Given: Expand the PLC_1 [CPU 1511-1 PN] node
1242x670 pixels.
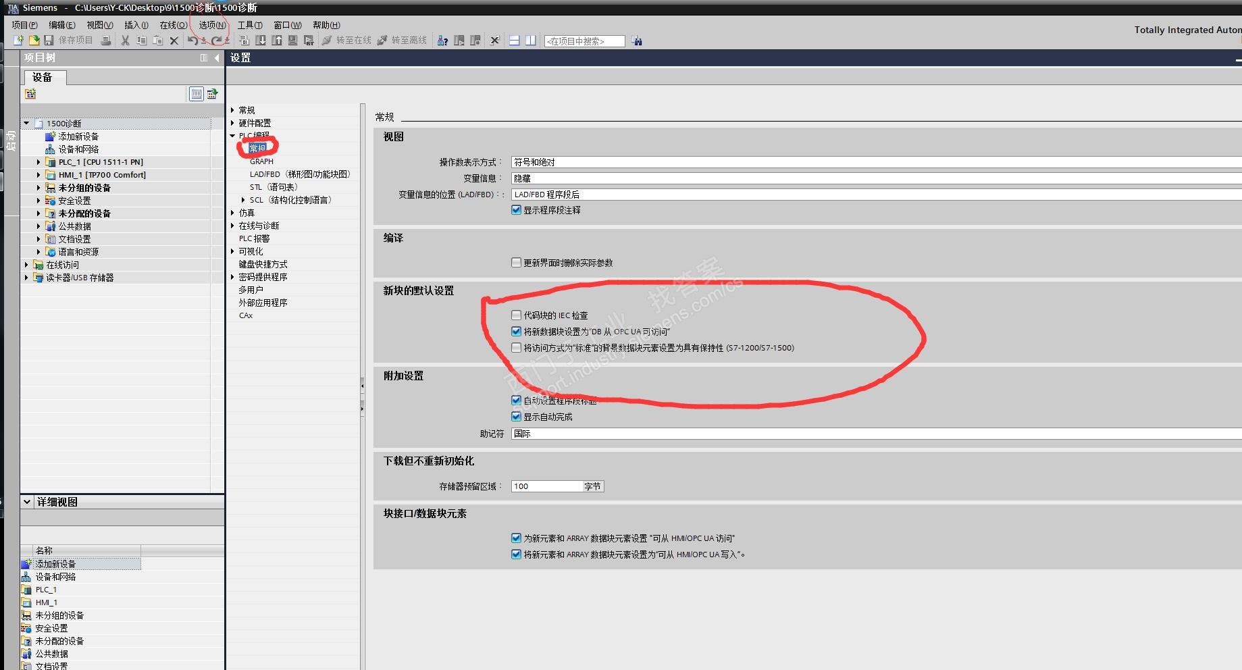Looking at the screenshot, I should click(x=38, y=162).
